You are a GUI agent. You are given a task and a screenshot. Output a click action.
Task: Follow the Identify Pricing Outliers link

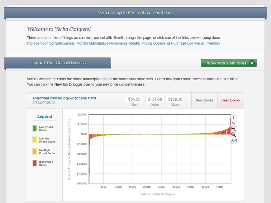[x=147, y=43]
